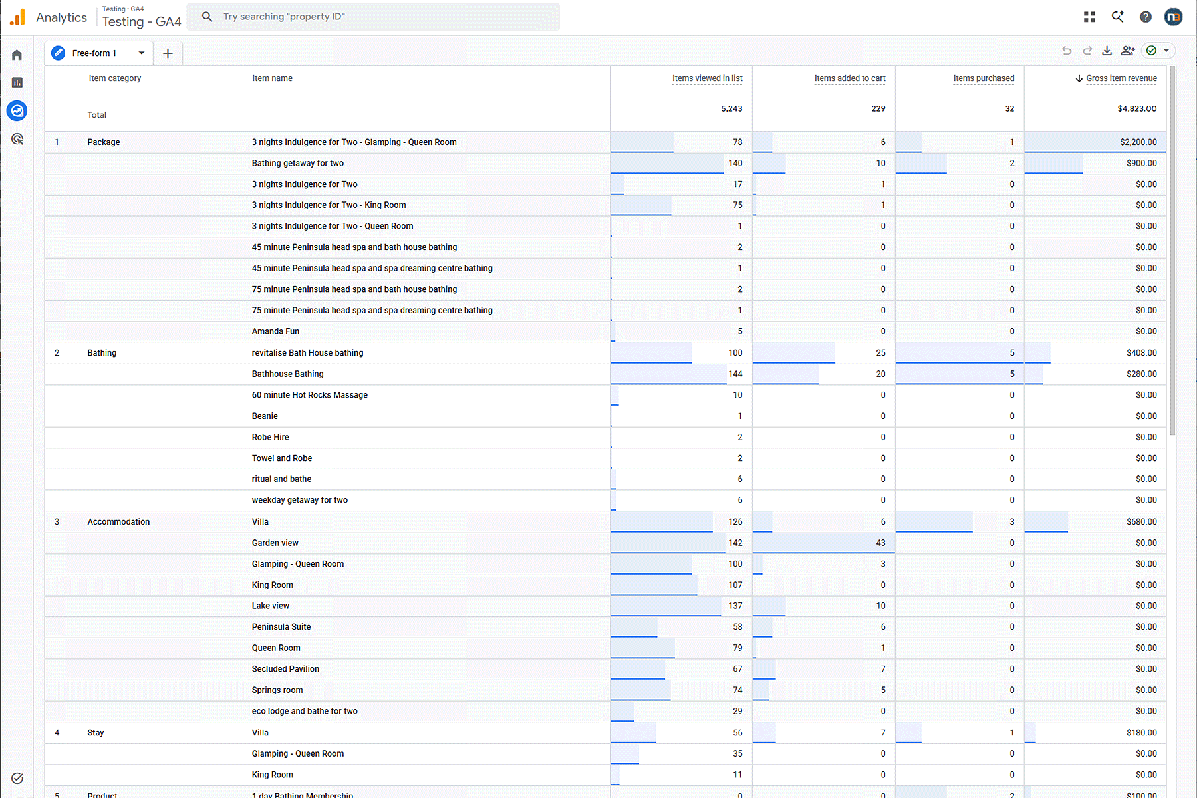Open the Free-form 1 tab dropdown arrow

click(x=142, y=53)
